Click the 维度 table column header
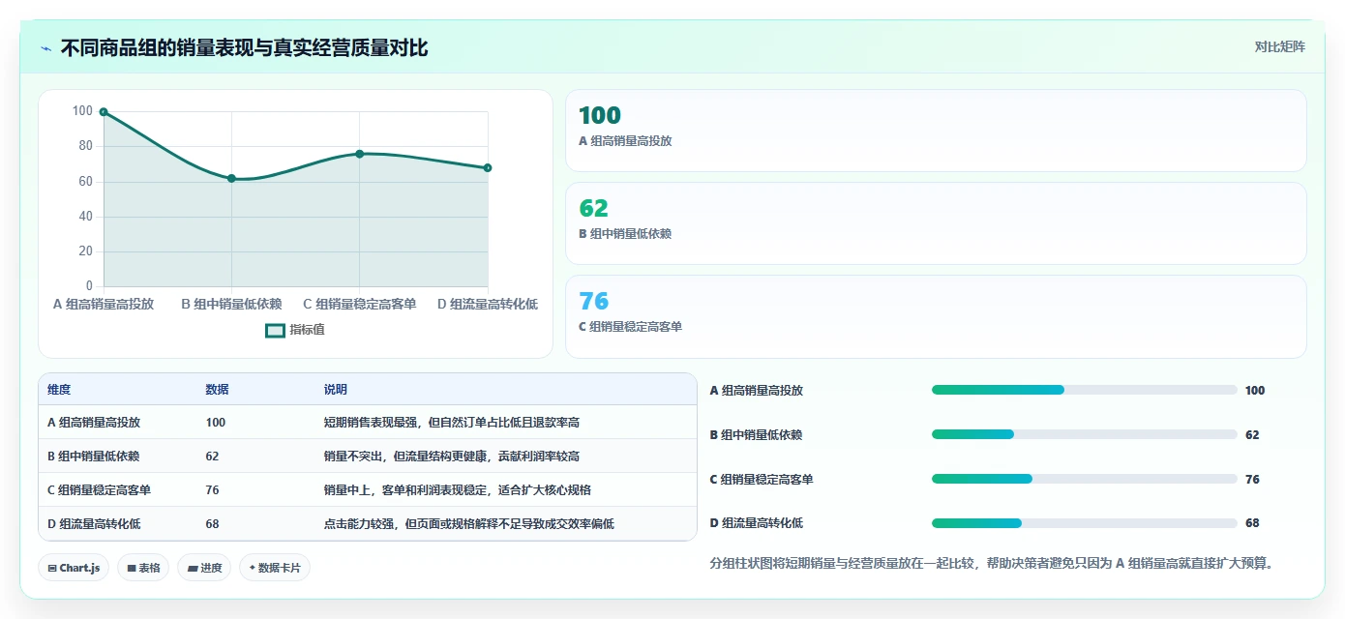 tap(59, 389)
